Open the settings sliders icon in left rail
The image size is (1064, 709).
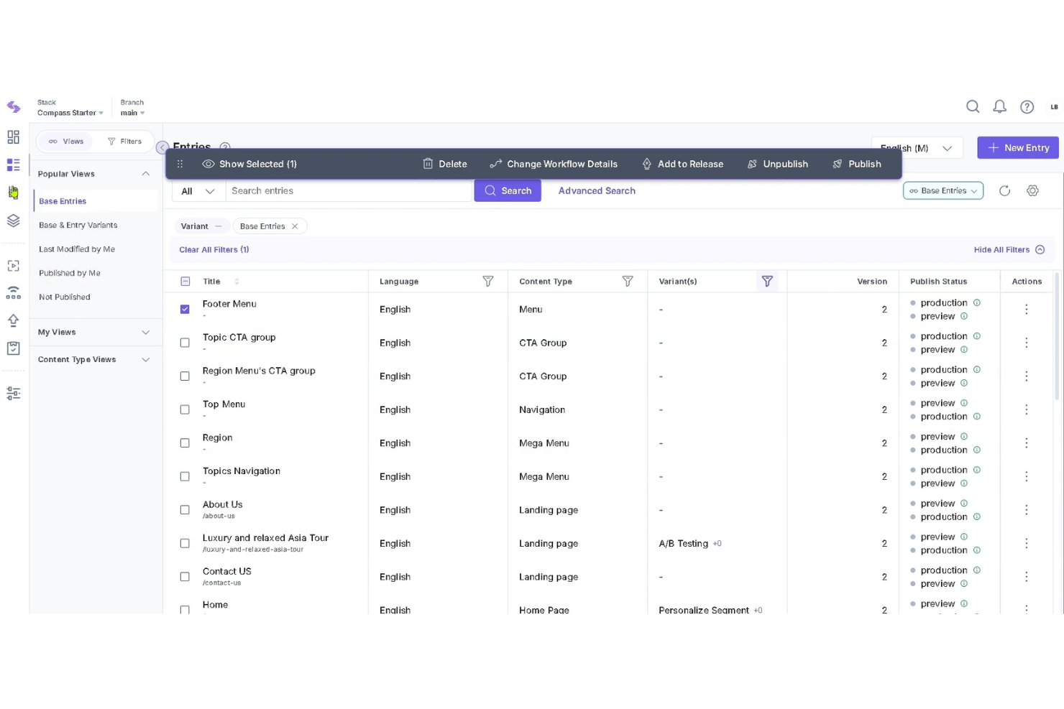(13, 394)
